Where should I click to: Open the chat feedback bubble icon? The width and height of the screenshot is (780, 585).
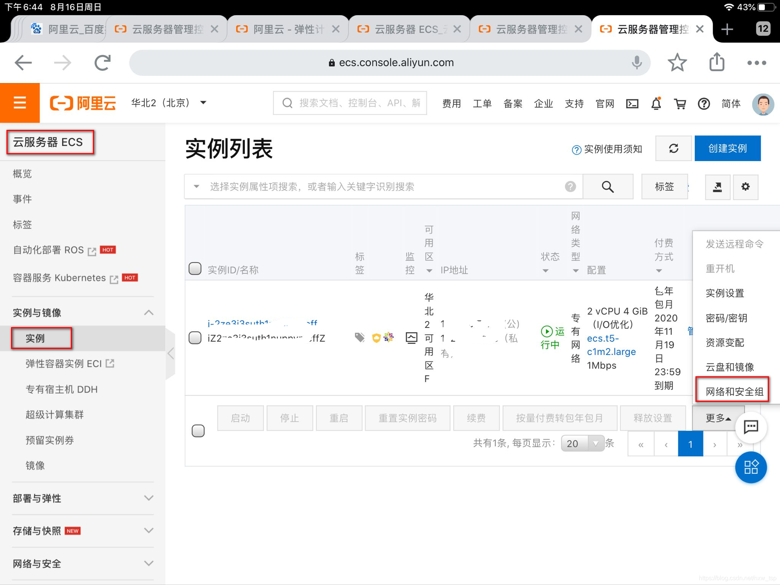pos(751,427)
